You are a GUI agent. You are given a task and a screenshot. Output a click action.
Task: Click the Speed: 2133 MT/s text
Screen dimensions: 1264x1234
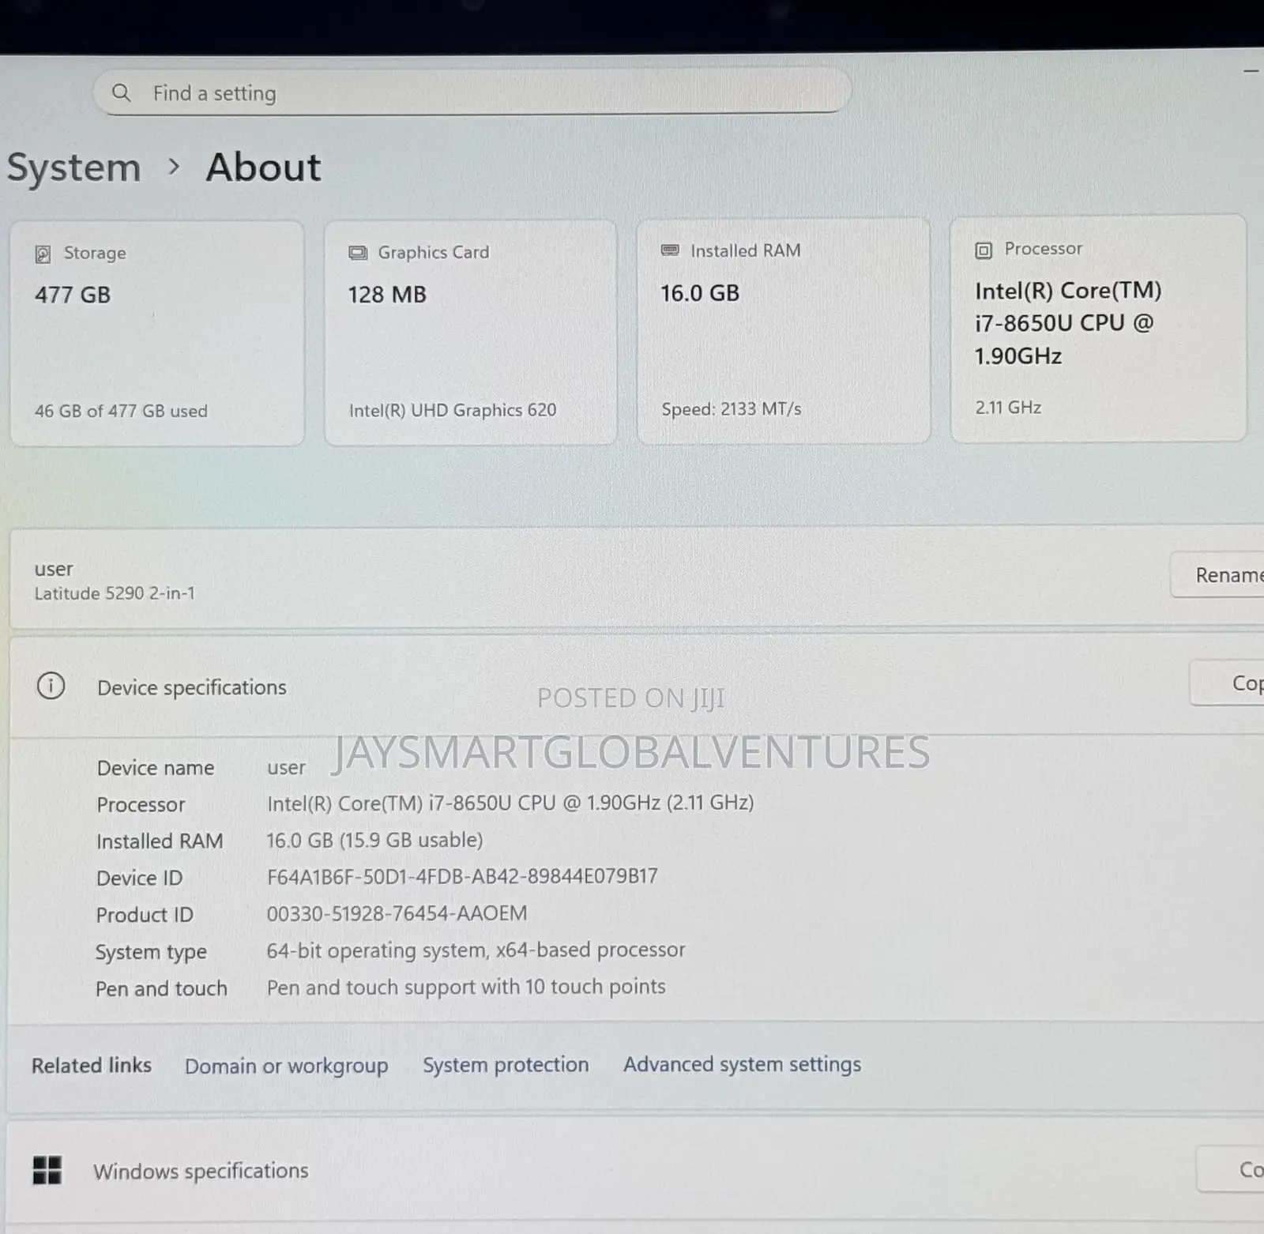pos(732,408)
